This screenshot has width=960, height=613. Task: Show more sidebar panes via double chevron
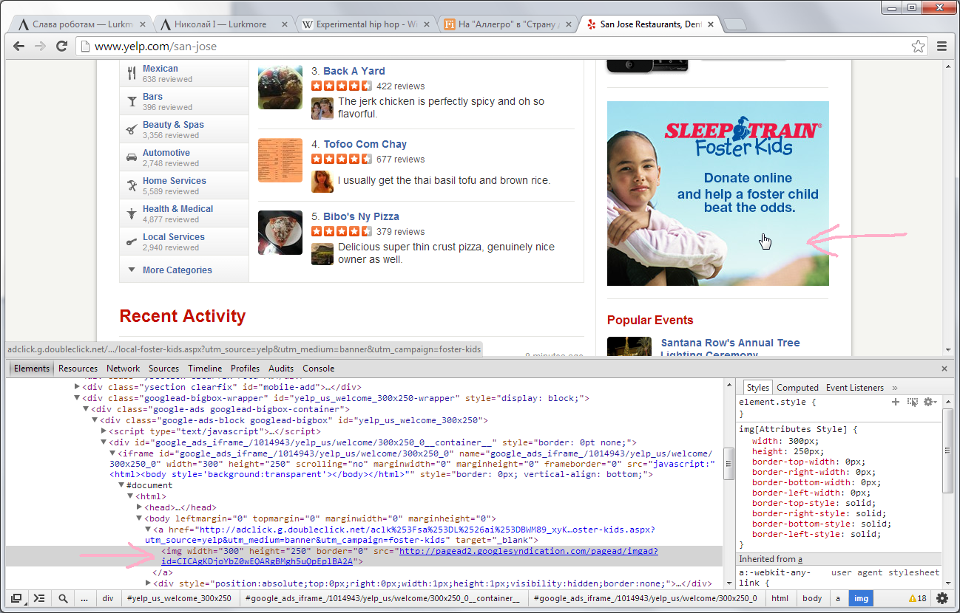pyautogui.click(x=894, y=388)
